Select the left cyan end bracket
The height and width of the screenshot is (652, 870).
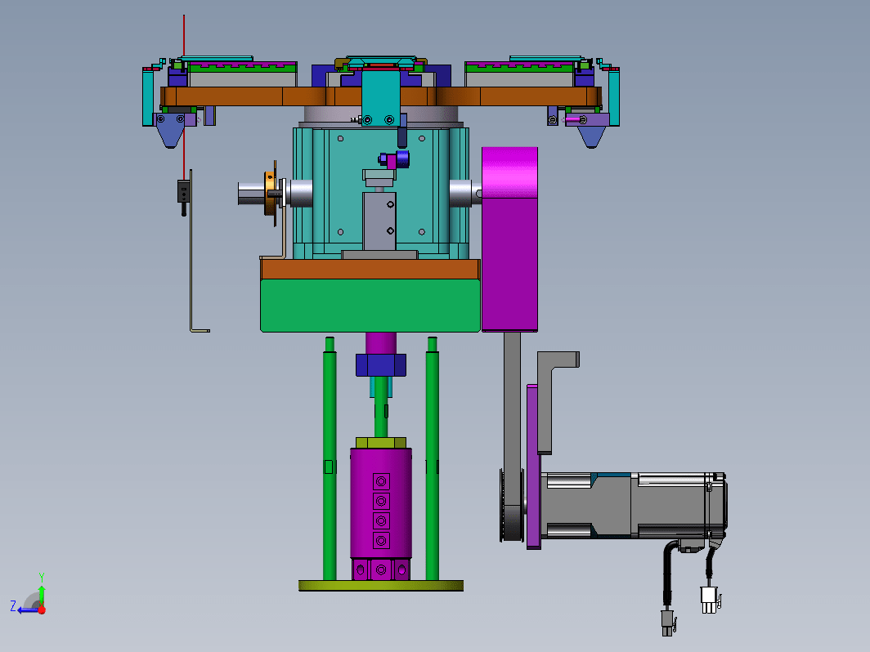coord(147,97)
